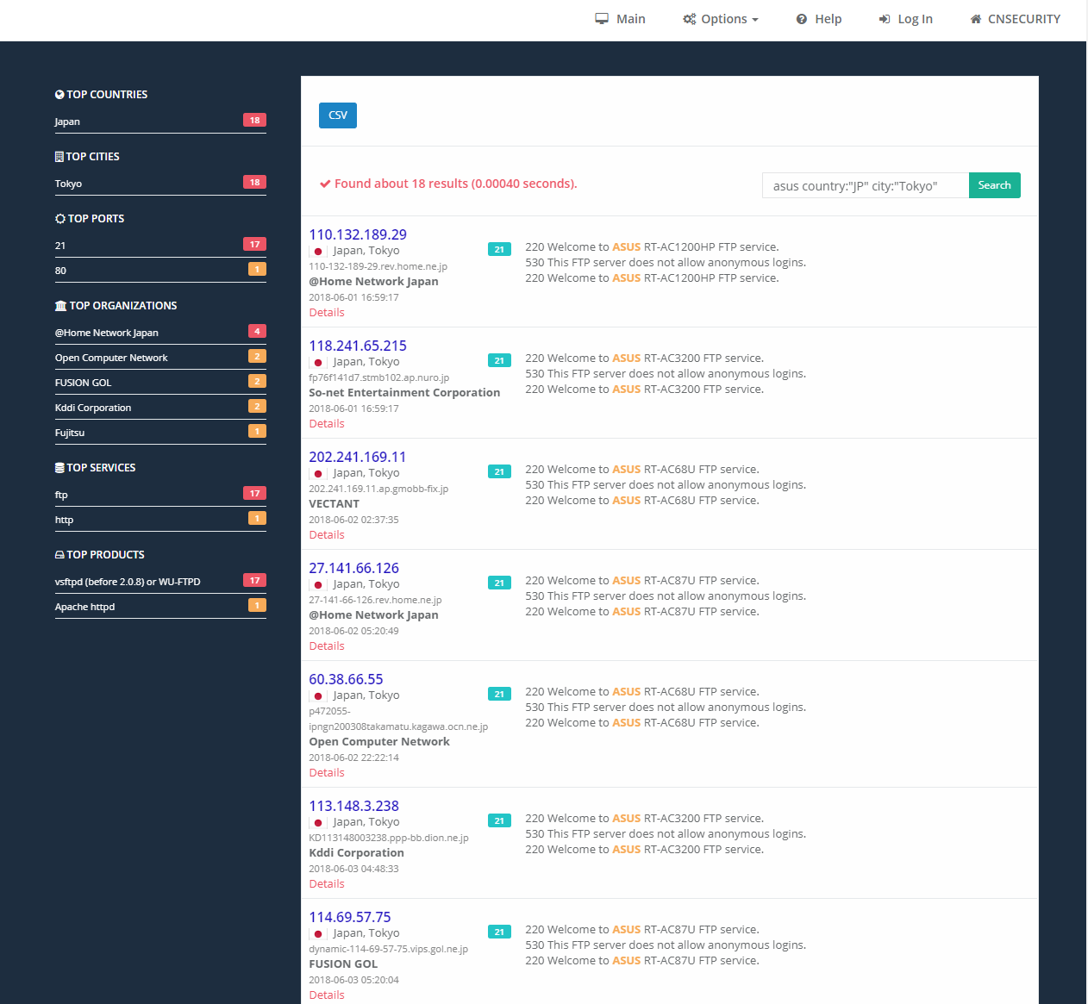The image size is (1088, 1004).
Task: Expand the Options dropdown menu
Action: 720,19
